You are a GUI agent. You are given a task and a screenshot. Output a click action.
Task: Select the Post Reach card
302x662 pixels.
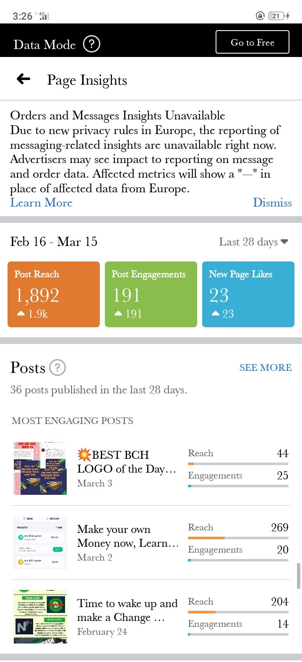tap(54, 294)
